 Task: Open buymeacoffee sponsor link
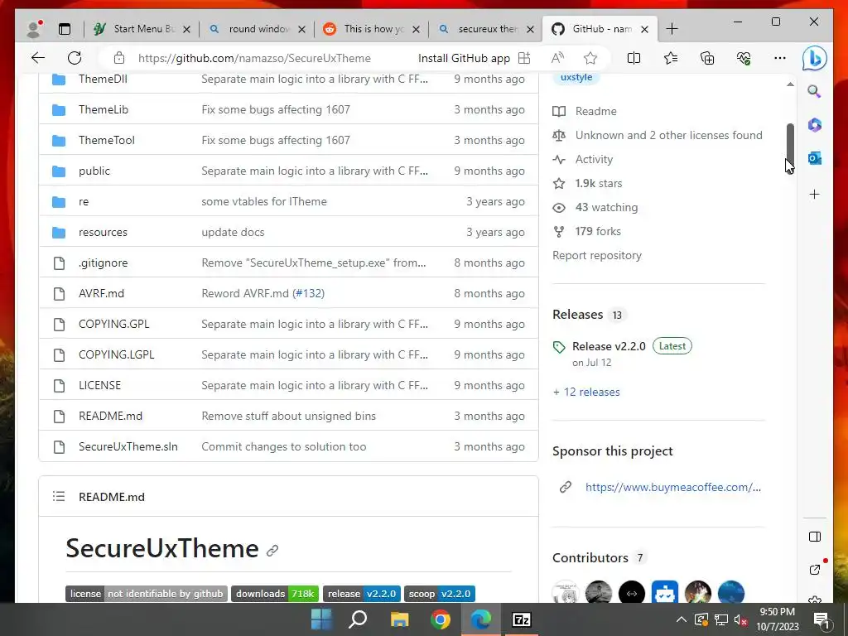673,487
